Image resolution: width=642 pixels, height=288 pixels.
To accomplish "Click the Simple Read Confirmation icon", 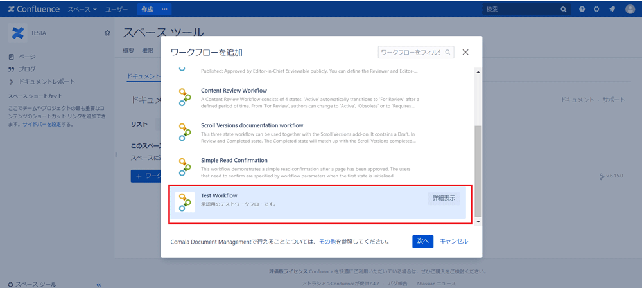I will 185,167.
